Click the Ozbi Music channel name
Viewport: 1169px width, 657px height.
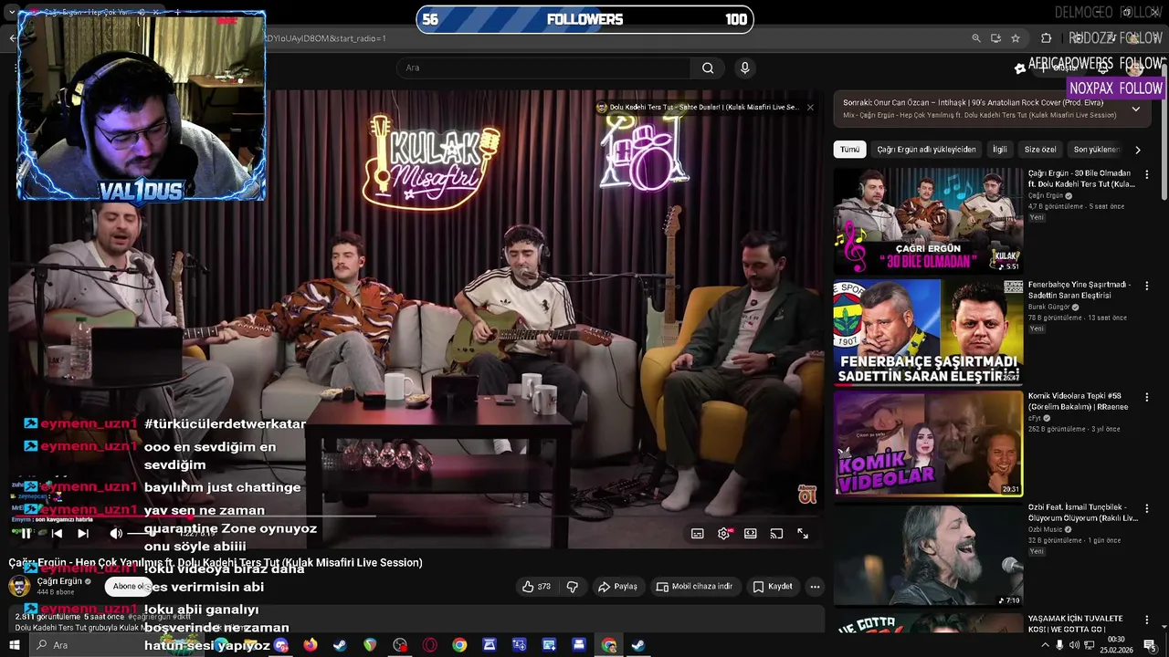(1046, 529)
